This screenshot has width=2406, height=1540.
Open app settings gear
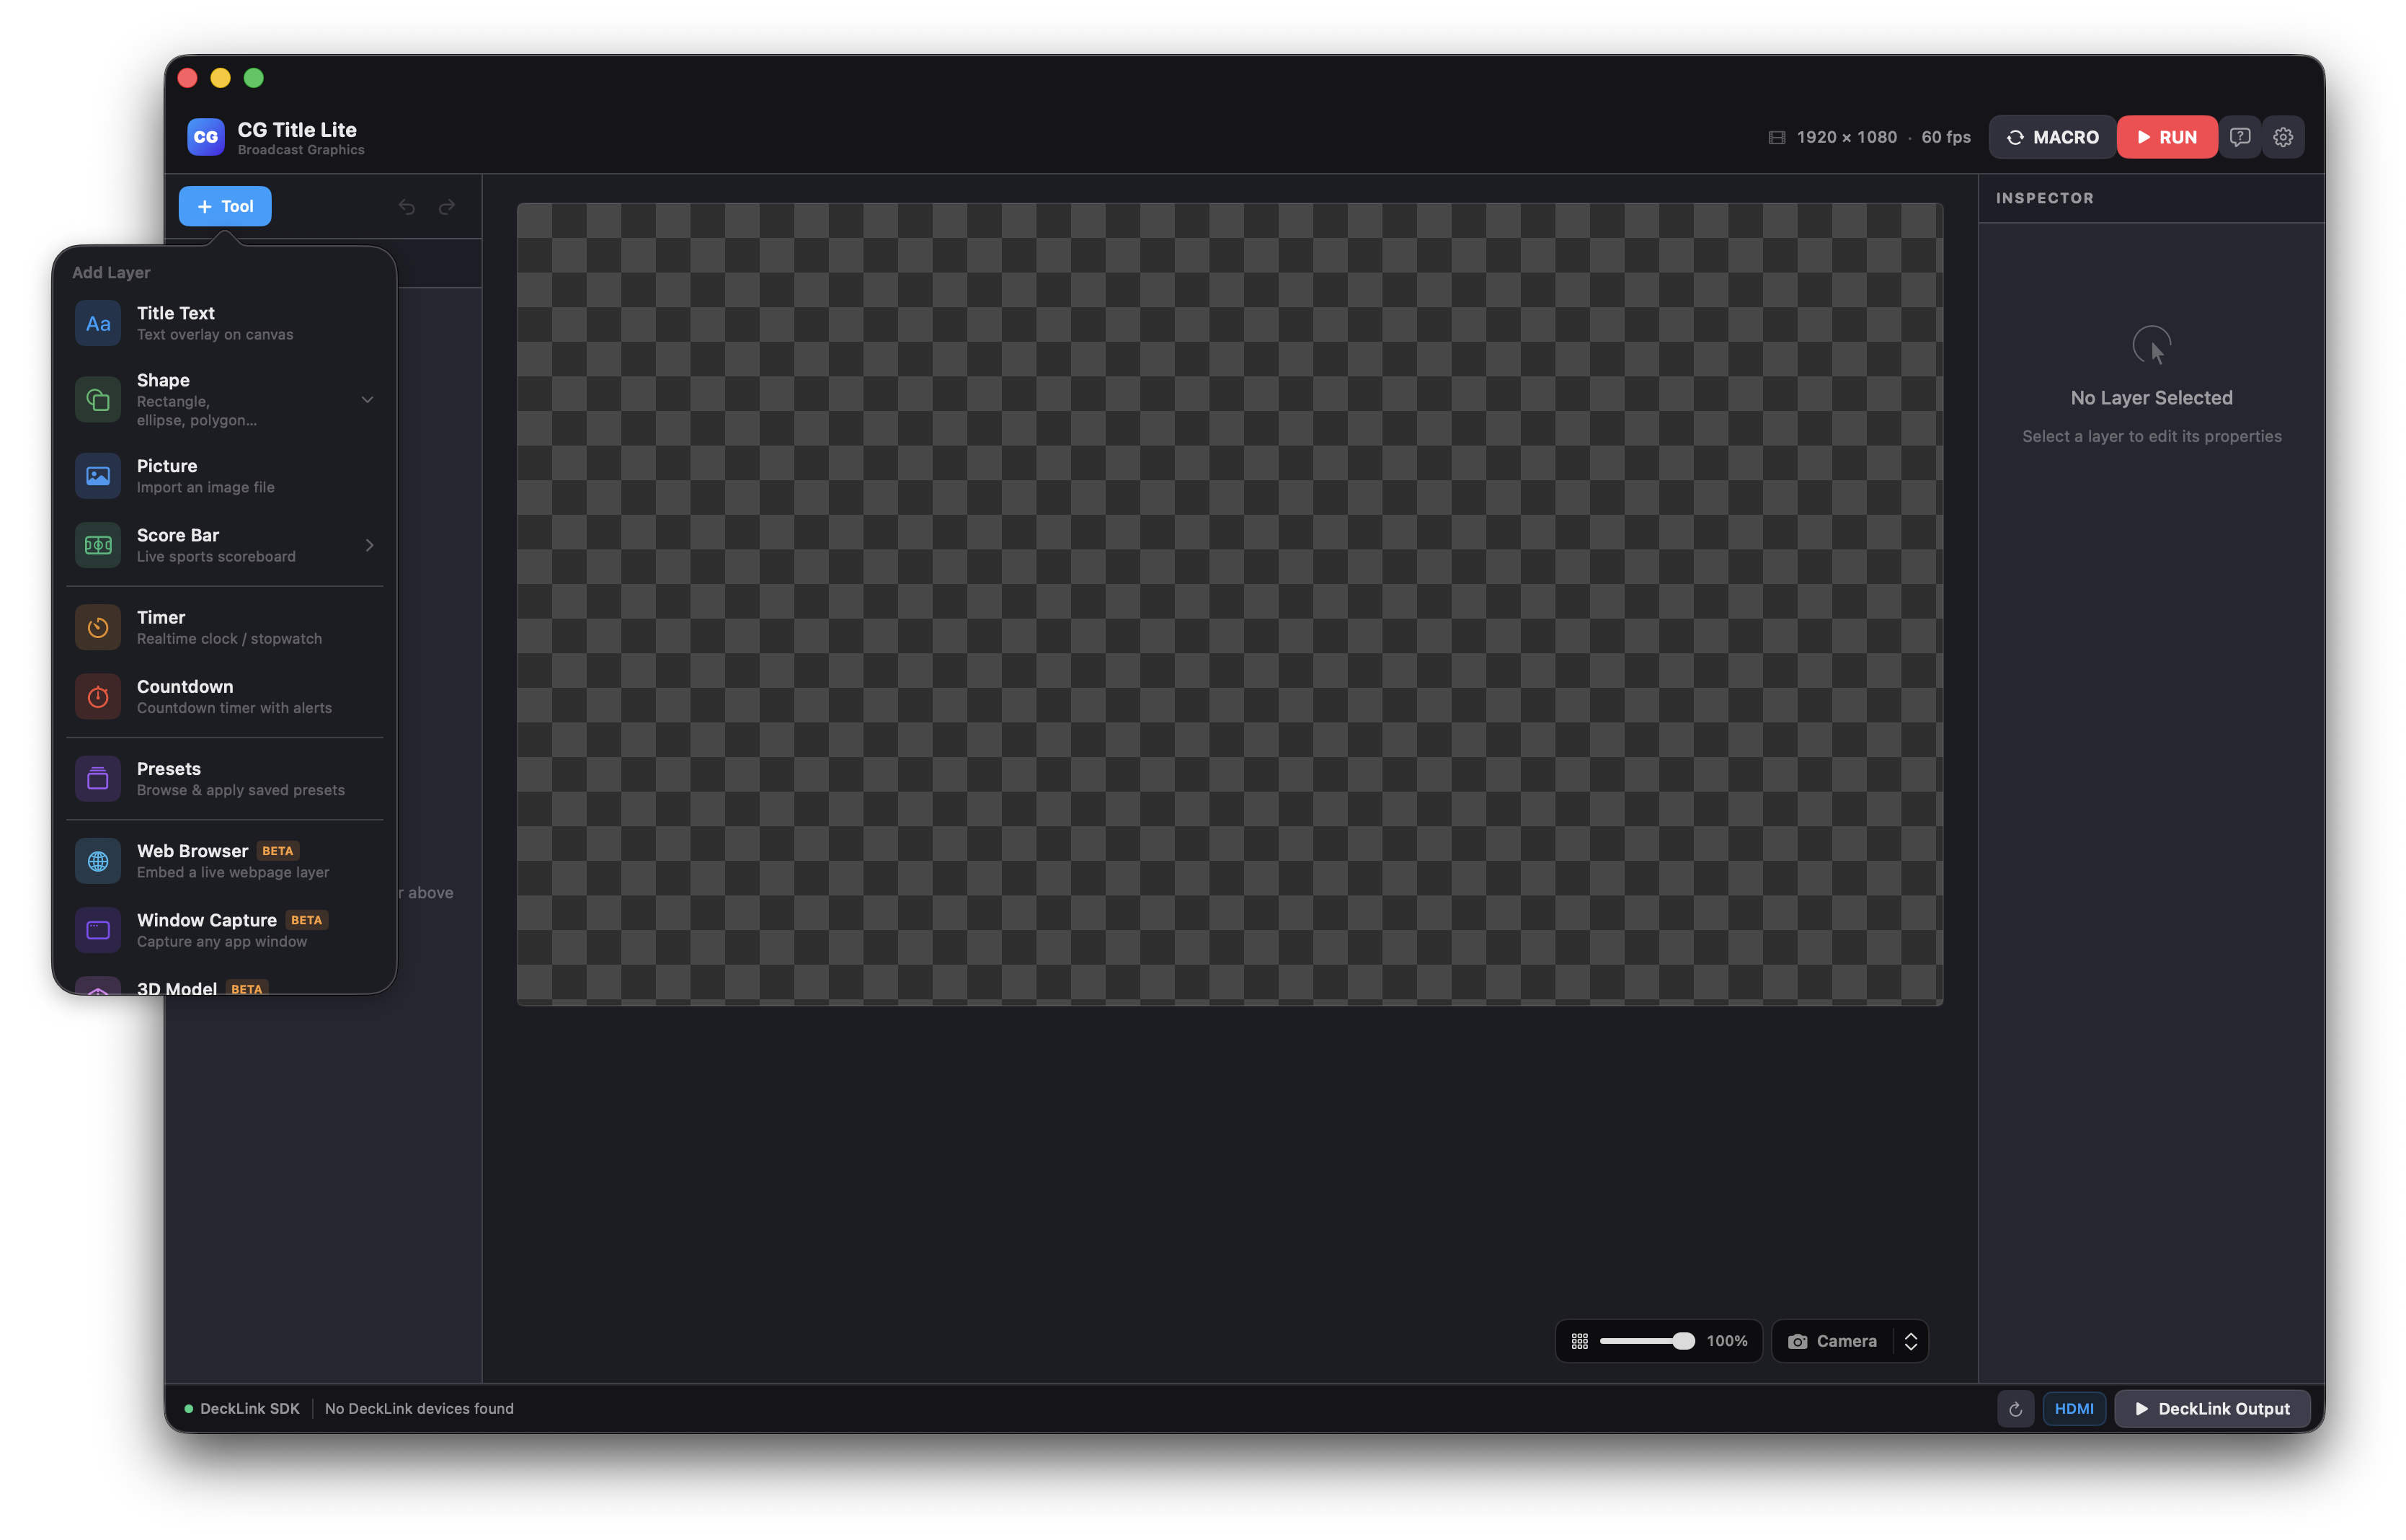[x=2283, y=136]
